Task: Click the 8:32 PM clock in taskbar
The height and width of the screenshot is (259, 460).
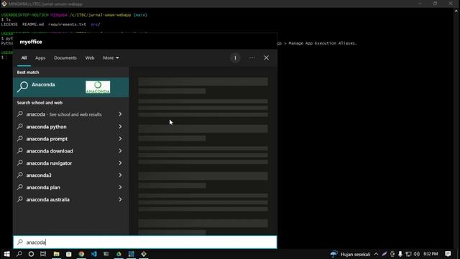Action: coord(431,254)
